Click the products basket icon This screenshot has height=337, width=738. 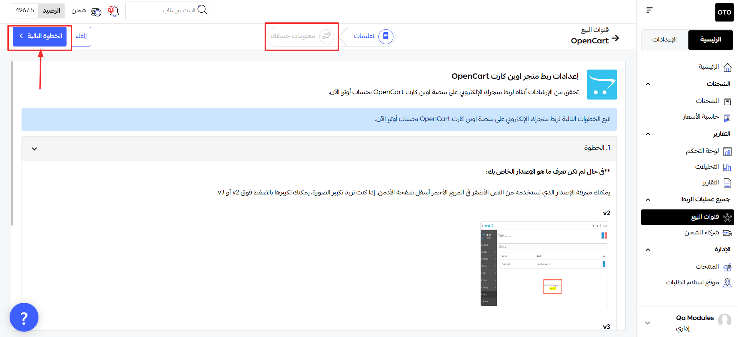[727, 267]
